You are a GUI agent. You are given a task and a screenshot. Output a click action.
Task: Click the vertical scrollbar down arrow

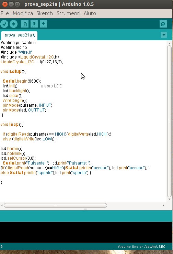coord(169,199)
